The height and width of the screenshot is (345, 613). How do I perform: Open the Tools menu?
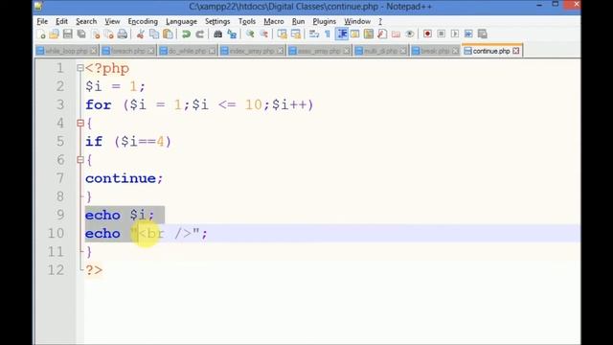pos(247,21)
